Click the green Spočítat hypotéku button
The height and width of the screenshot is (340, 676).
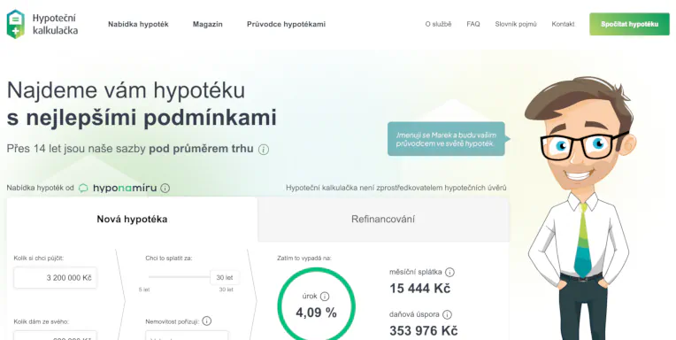click(629, 24)
